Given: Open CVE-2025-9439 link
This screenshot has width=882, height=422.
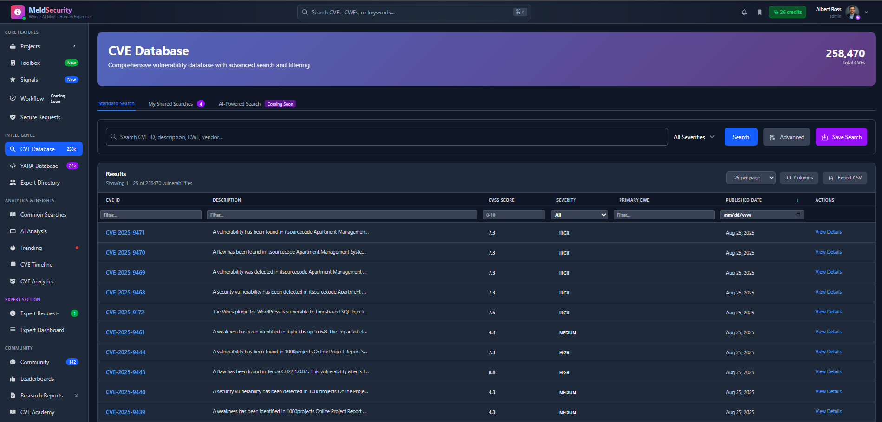Looking at the screenshot, I should point(125,412).
